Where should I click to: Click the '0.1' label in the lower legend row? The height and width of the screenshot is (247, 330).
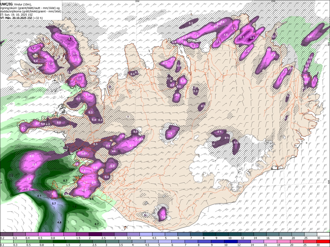[2, 245]
